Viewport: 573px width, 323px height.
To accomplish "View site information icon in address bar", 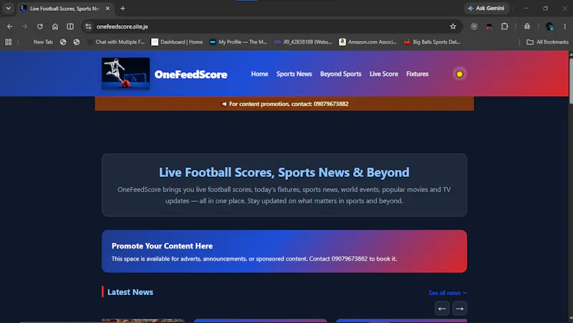I will (88, 26).
